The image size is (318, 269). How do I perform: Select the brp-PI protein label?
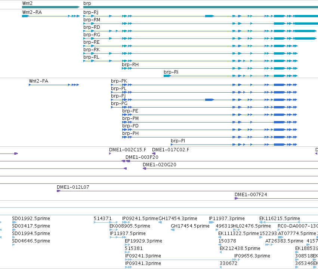(178, 141)
